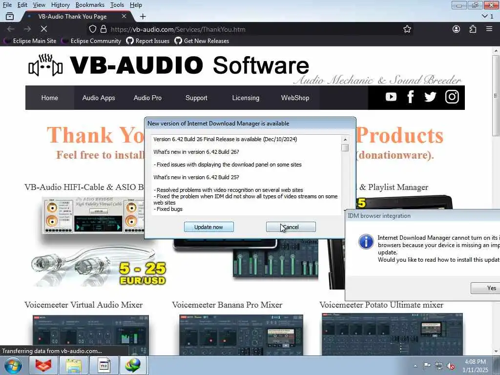Open the Extensions puzzle icon
Screen dimensions: 500x375
[x=473, y=29]
